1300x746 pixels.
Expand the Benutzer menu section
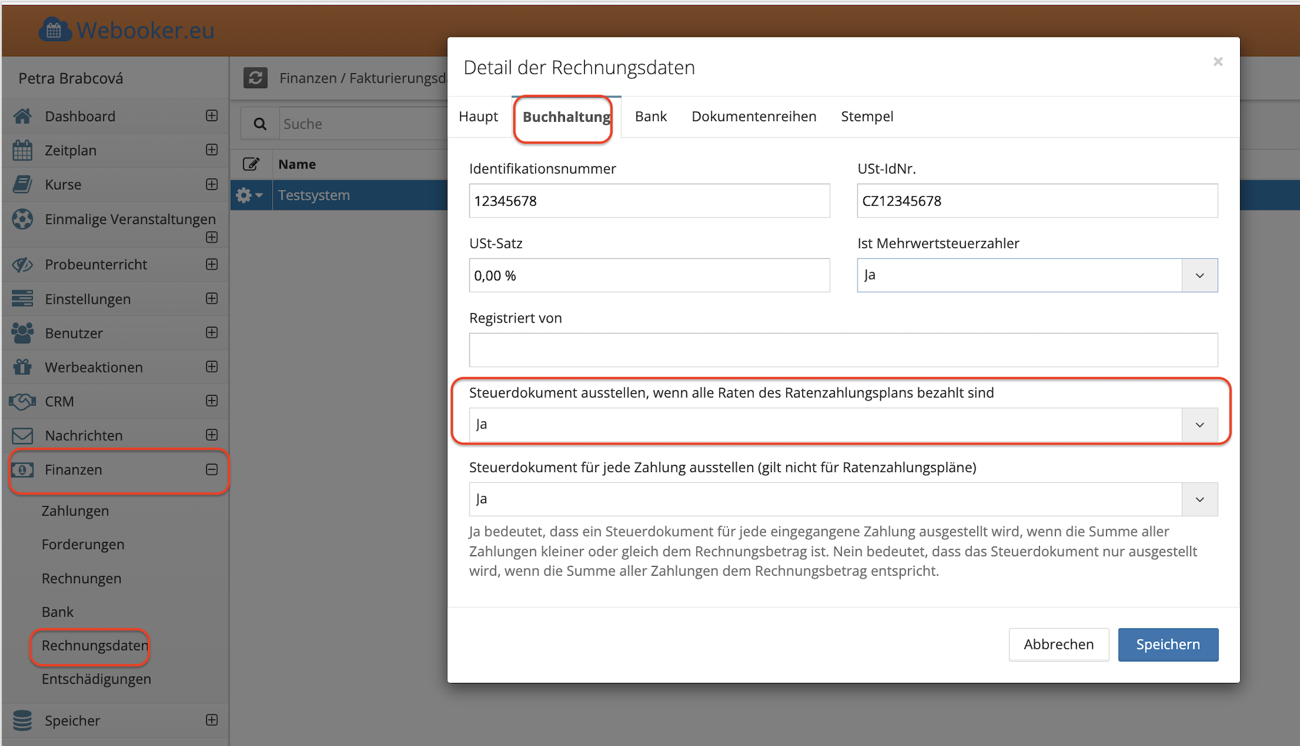coord(212,333)
